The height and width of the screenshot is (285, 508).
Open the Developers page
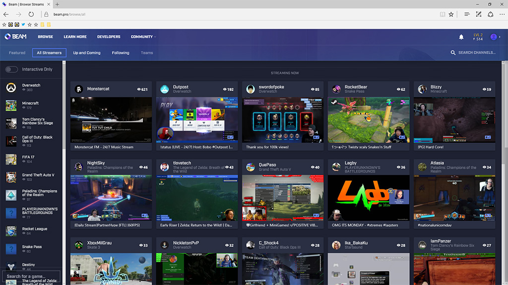click(109, 37)
